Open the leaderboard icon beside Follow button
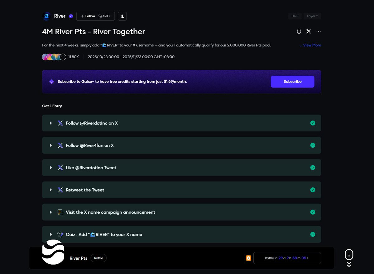Image resolution: width=374 pixels, height=274 pixels. click(x=122, y=16)
